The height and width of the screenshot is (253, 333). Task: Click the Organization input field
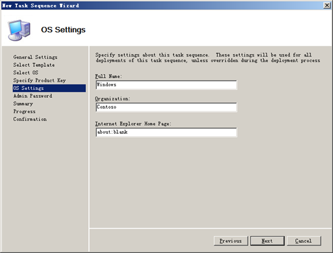click(166, 107)
